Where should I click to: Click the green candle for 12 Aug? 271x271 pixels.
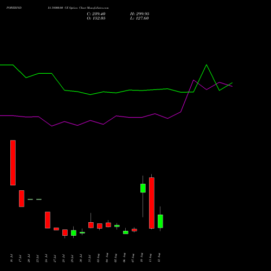coord(160,221)
